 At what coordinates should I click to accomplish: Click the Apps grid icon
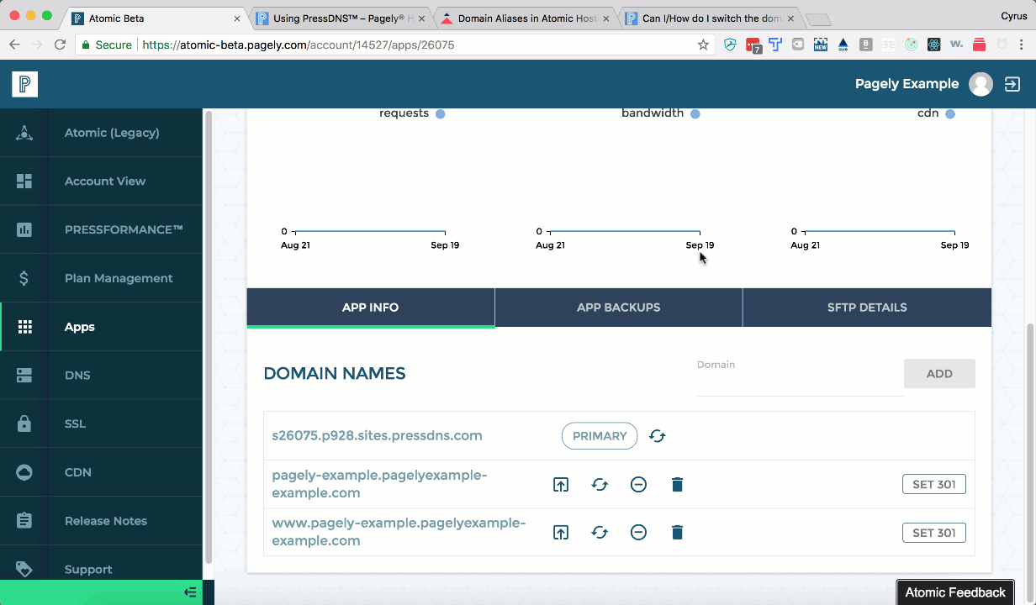(24, 327)
